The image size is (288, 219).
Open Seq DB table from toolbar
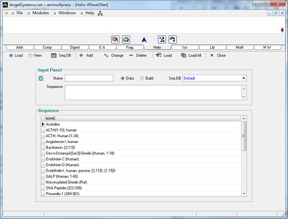(x=61, y=55)
